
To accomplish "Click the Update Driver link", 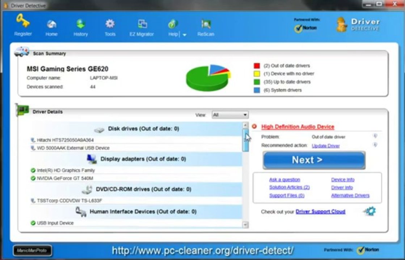I will click(326, 146).
